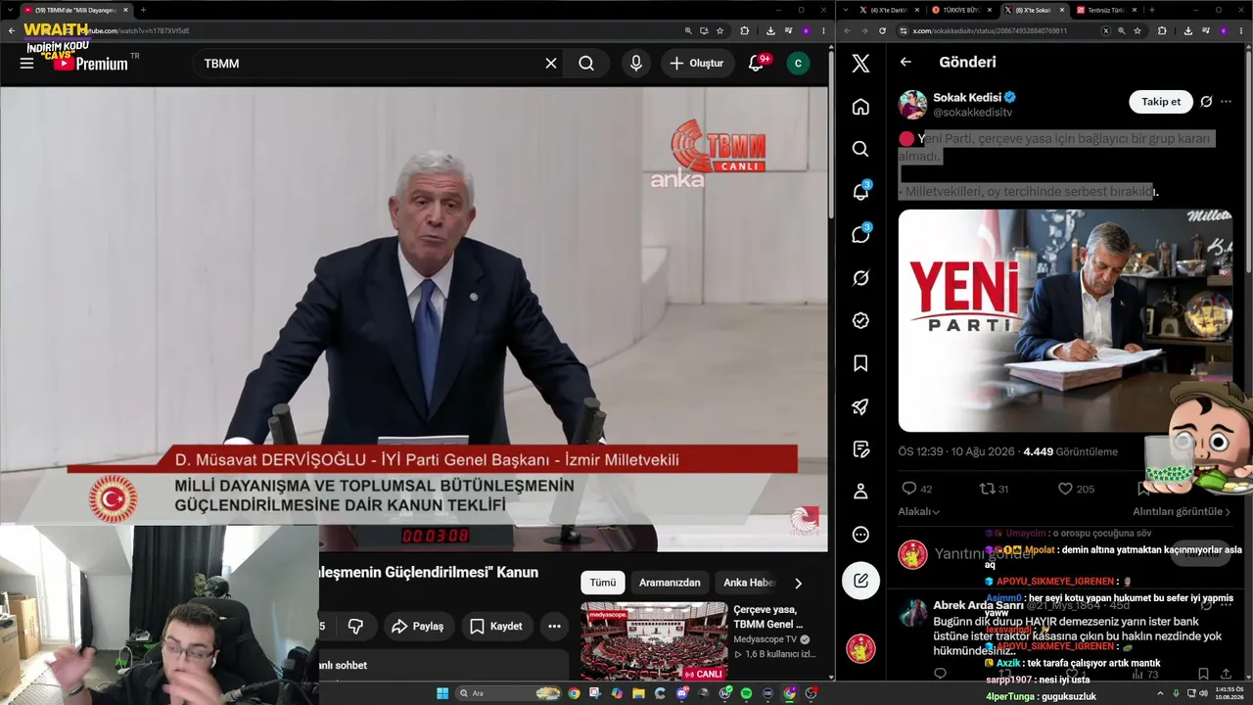The height and width of the screenshot is (705, 1253).
Task: Select the Tümü filter chip
Action: (603, 583)
